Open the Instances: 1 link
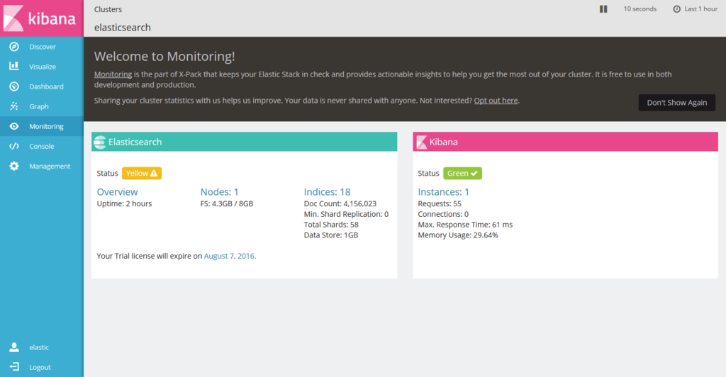The height and width of the screenshot is (377, 726). (444, 192)
